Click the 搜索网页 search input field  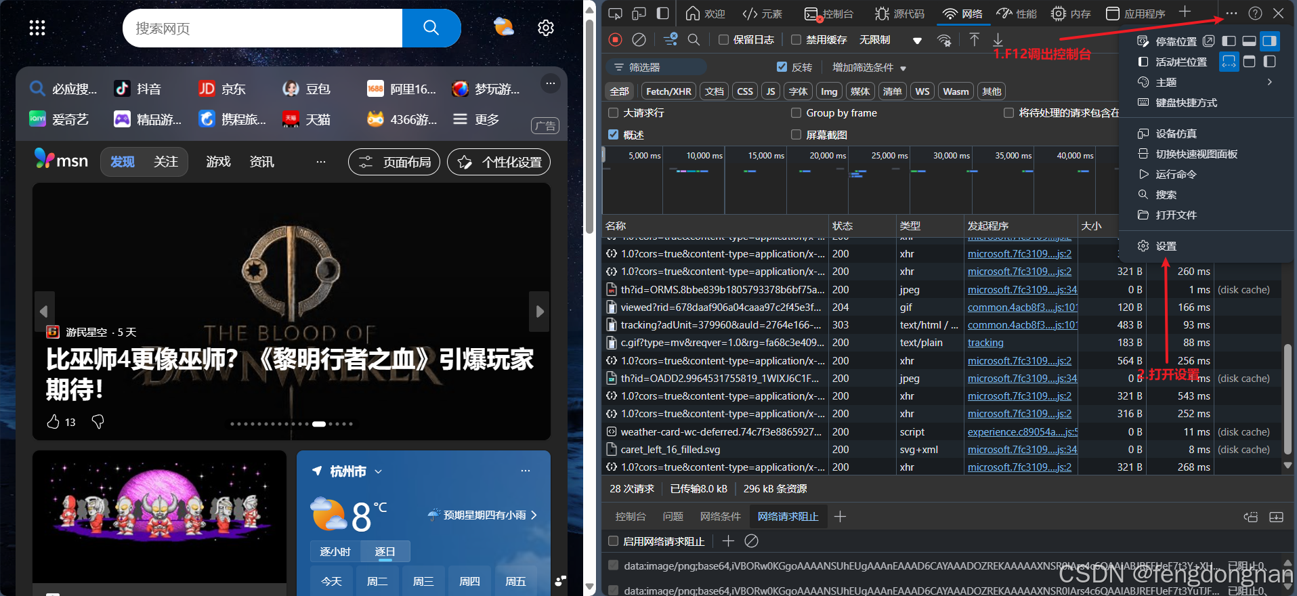pyautogui.click(x=263, y=28)
